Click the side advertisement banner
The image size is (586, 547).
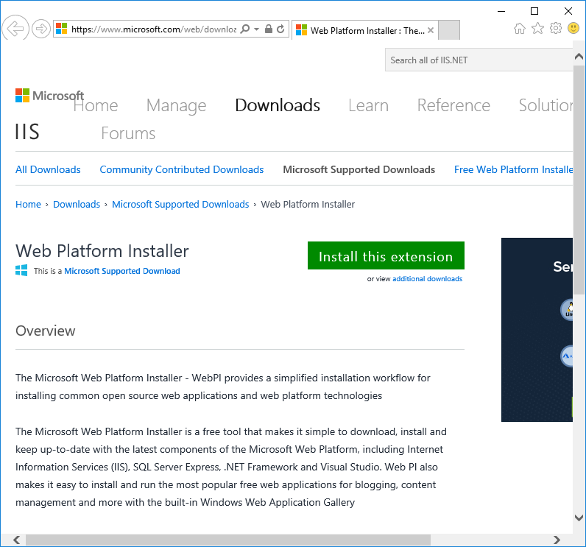click(x=537, y=330)
